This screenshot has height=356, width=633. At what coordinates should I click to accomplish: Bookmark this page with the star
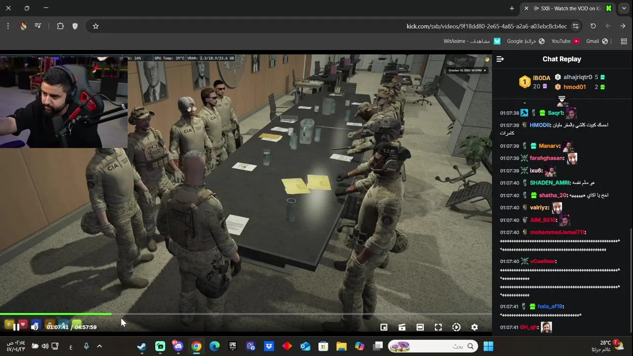coord(96,26)
